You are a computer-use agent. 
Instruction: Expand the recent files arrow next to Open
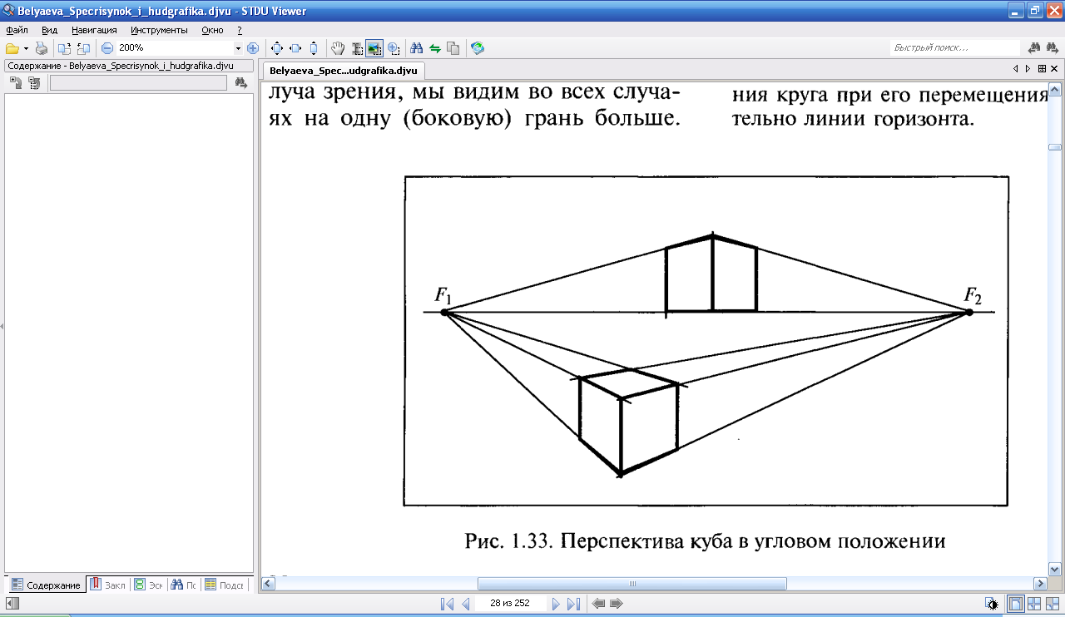click(26, 48)
